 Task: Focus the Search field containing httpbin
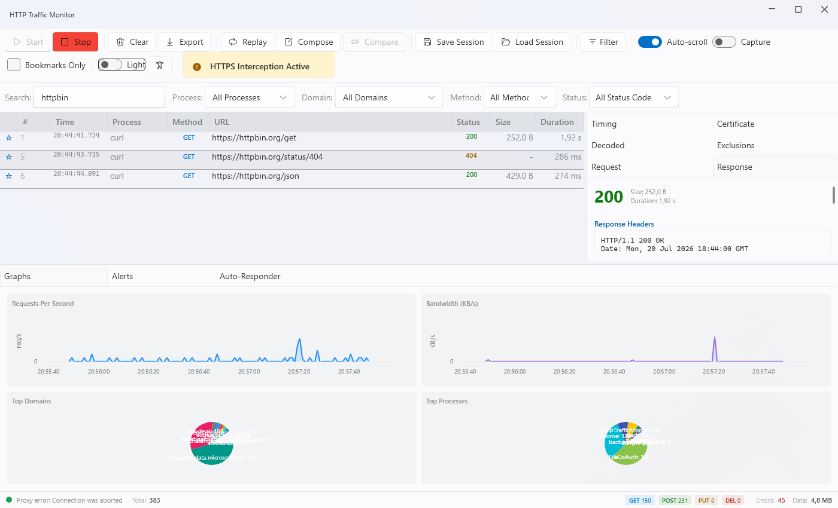coord(99,97)
